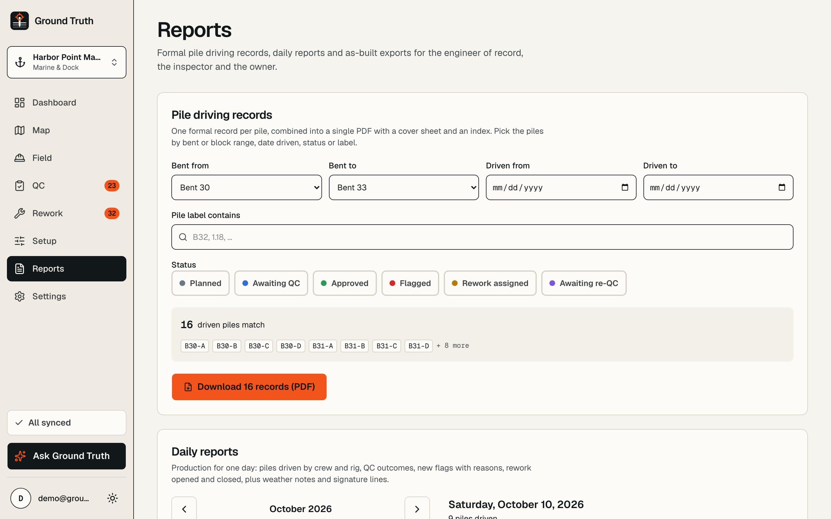Click the Field hard hat icon
This screenshot has height=519, width=831.
20,158
